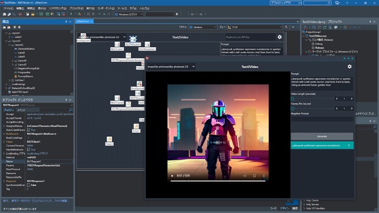The width and height of the screenshot is (379, 213).
Task: Click the refresh icon in Project panel toolbar
Action: 325,27
